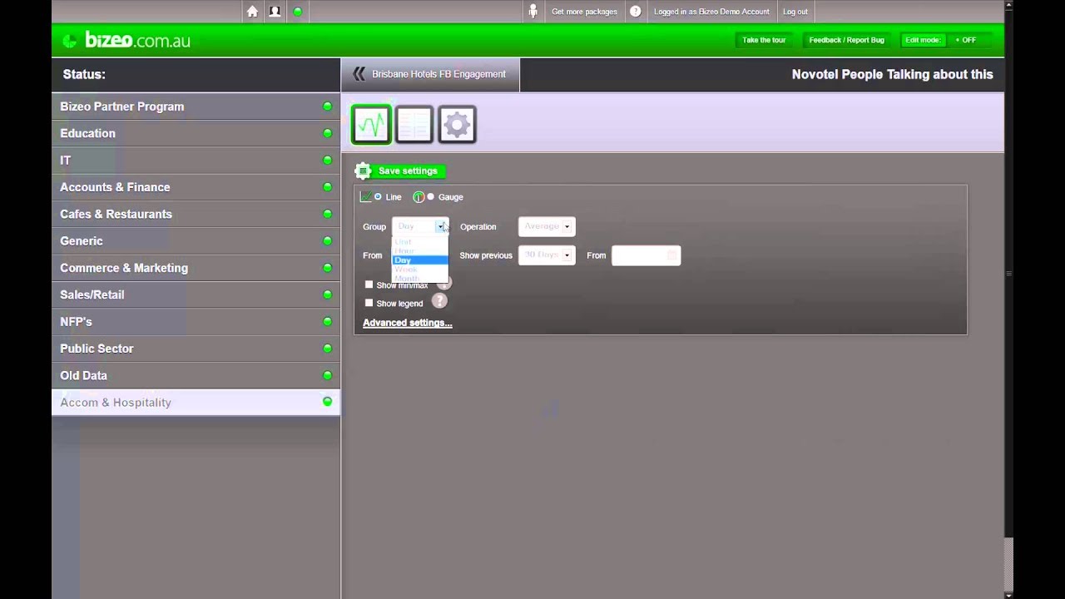Open the Education category
1065x599 pixels.
pos(196,133)
